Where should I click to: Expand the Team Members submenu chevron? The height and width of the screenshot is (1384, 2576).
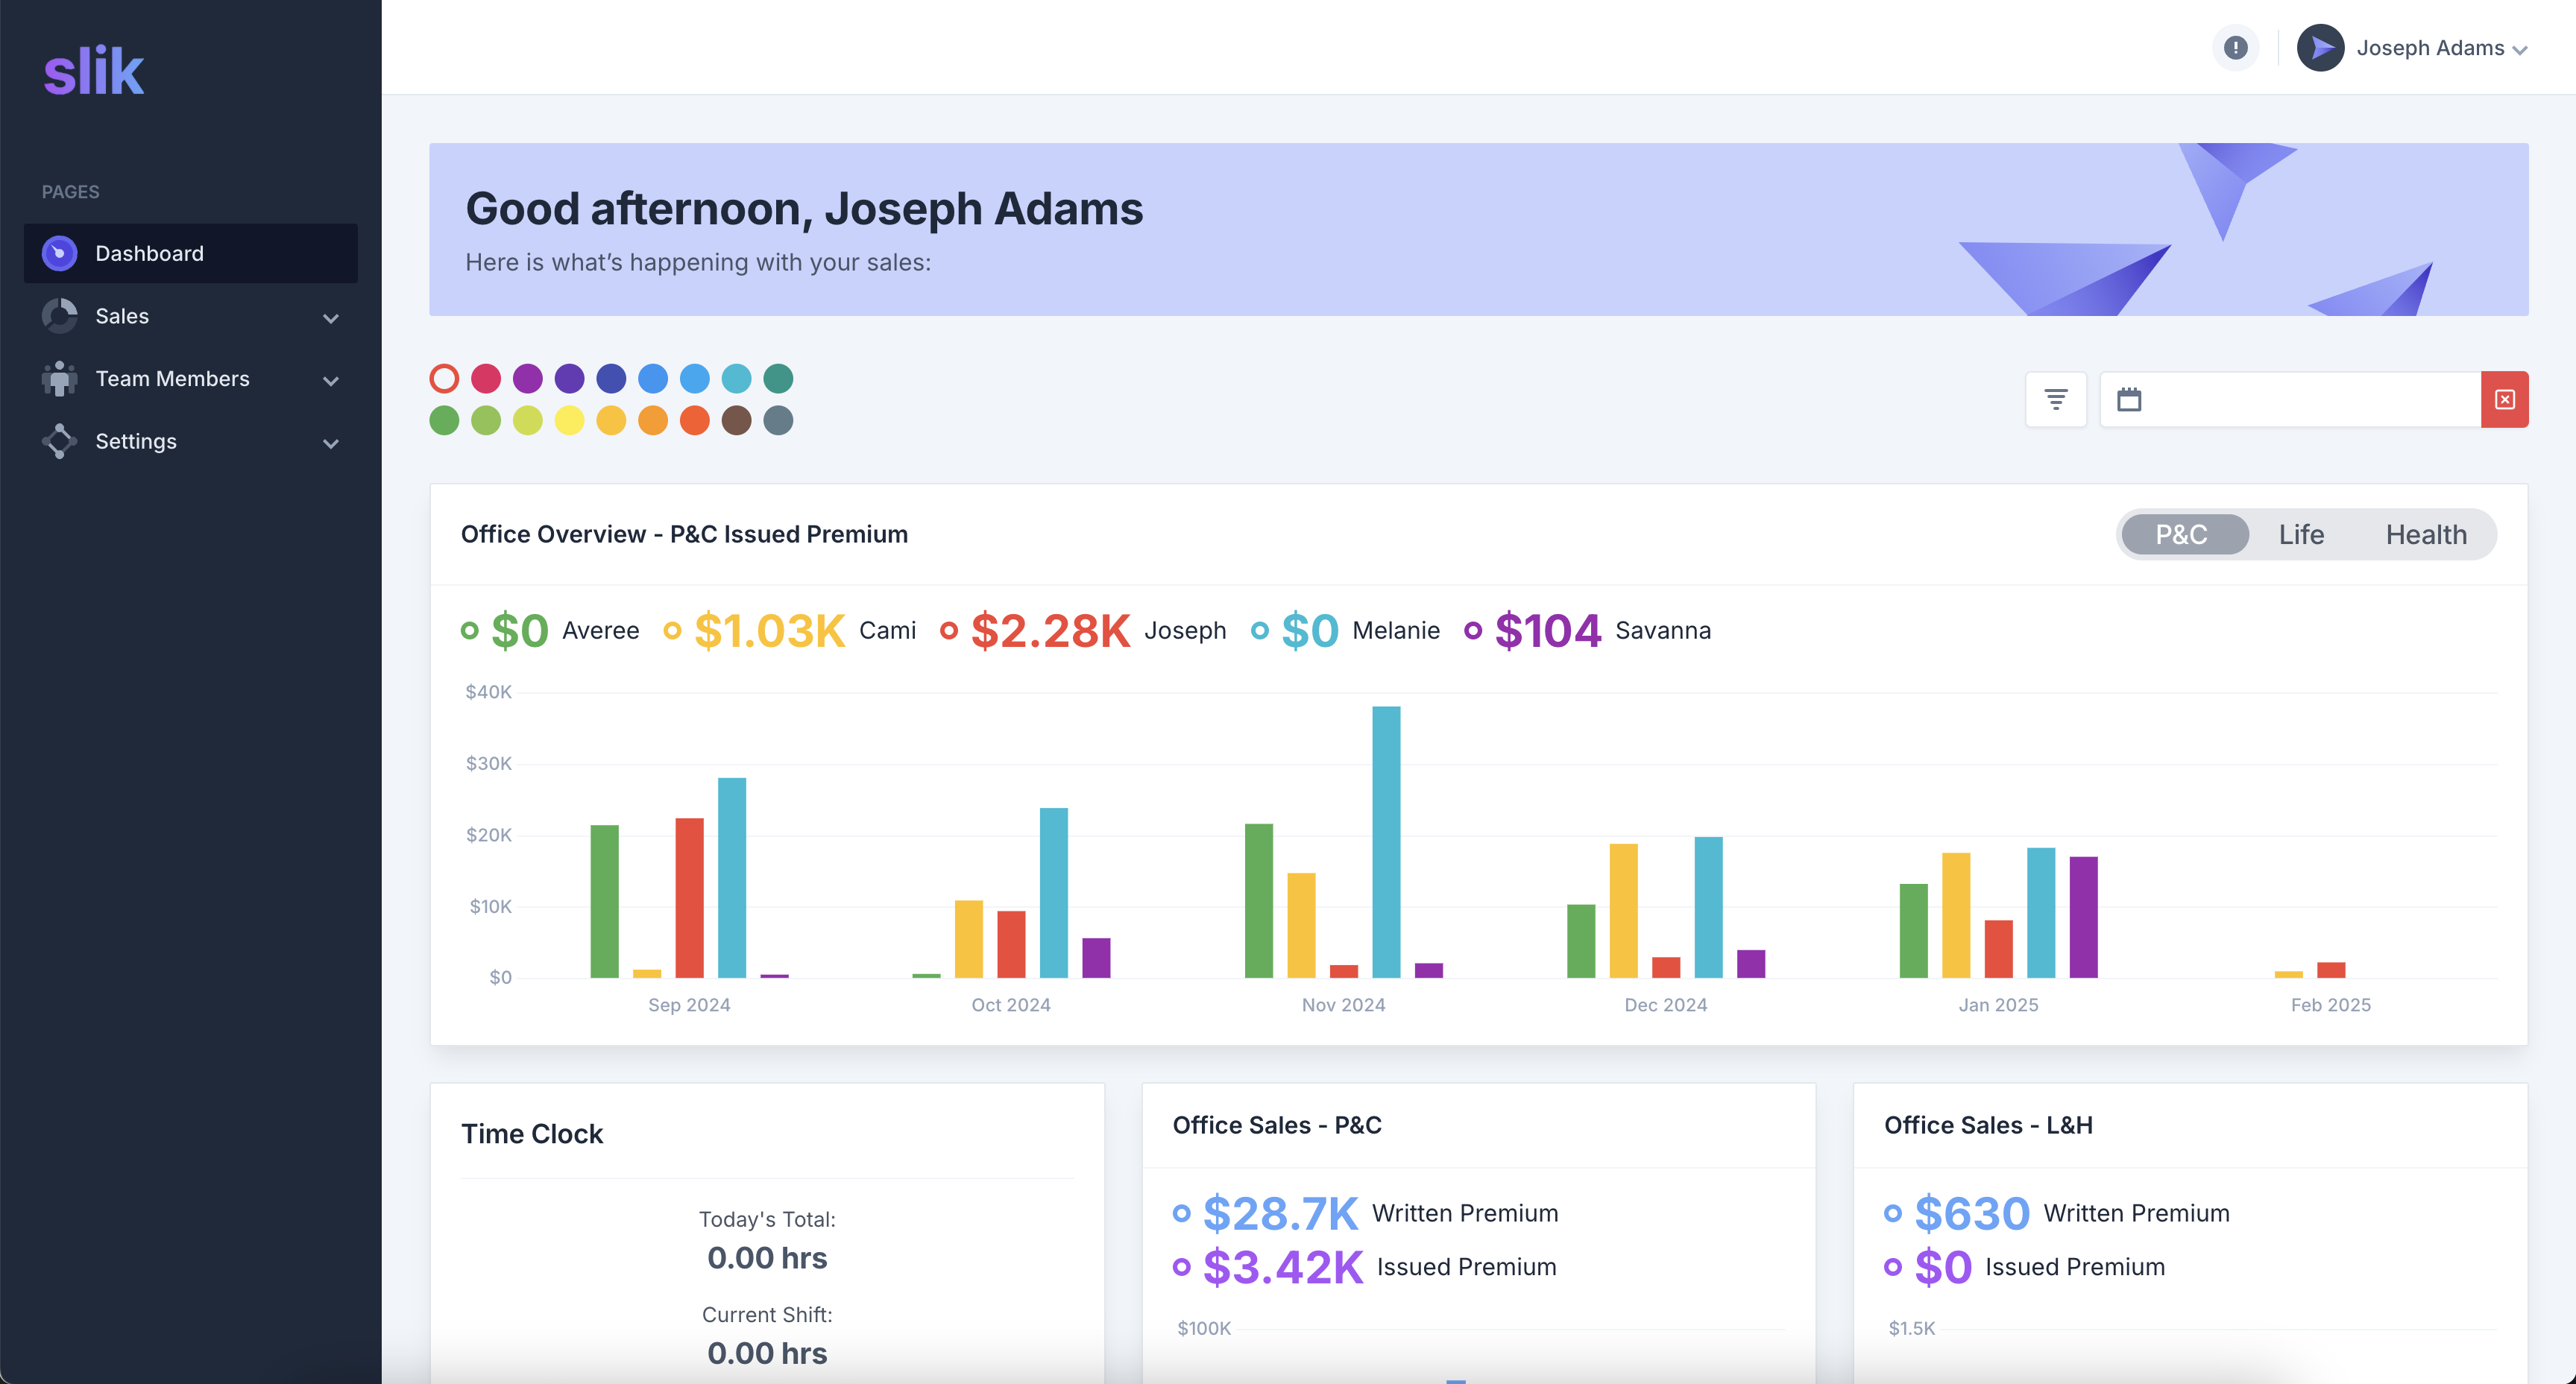point(331,381)
